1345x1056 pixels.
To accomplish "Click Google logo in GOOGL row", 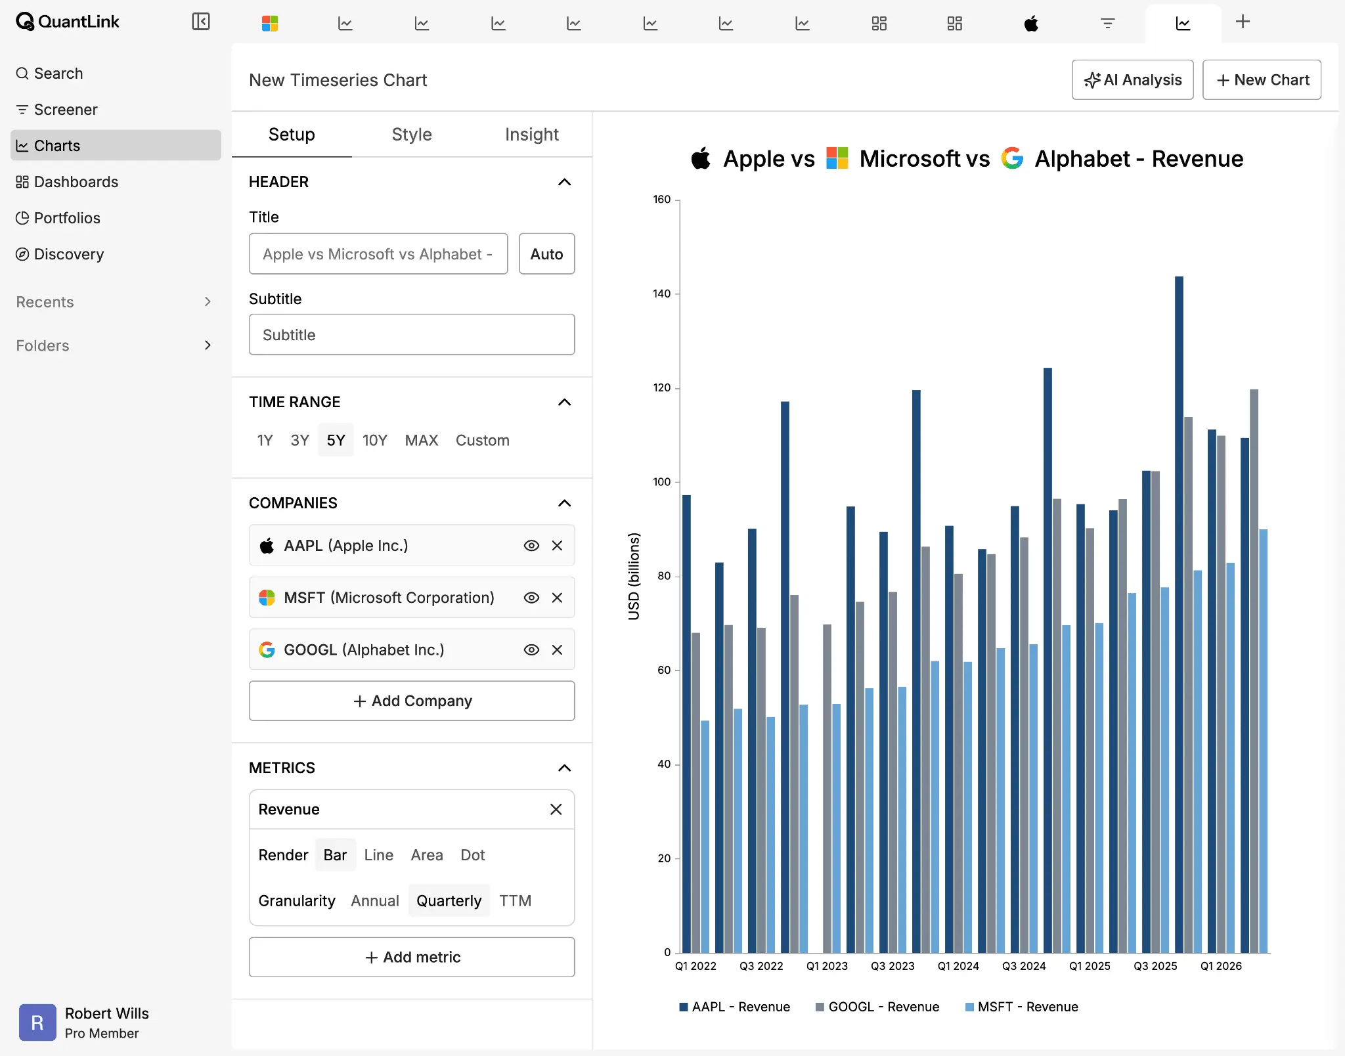I will click(267, 649).
